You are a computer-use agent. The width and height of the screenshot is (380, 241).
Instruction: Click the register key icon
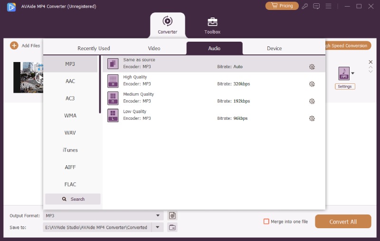pyautogui.click(x=304, y=6)
